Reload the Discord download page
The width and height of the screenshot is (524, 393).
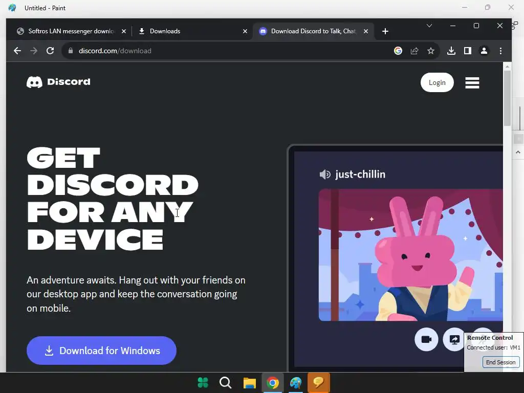click(x=50, y=51)
